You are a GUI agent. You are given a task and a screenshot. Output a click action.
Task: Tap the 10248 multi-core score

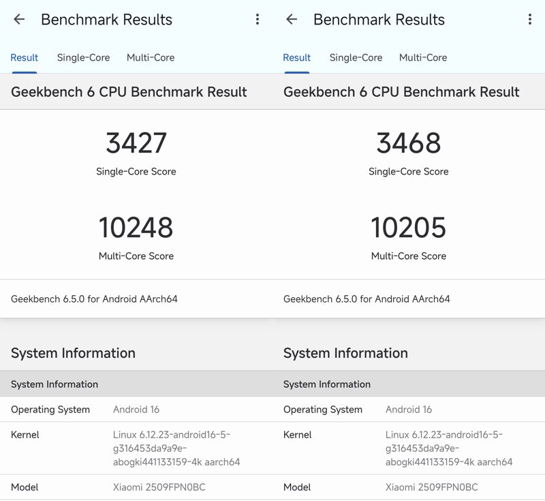(x=136, y=228)
